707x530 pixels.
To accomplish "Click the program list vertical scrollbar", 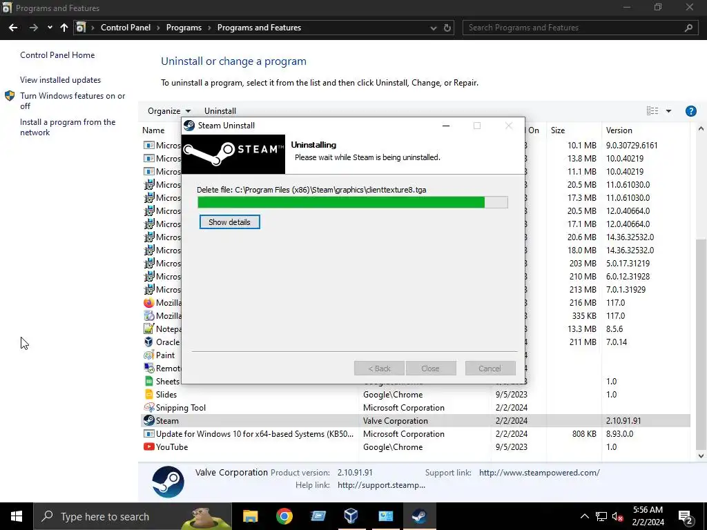I will coord(701,344).
